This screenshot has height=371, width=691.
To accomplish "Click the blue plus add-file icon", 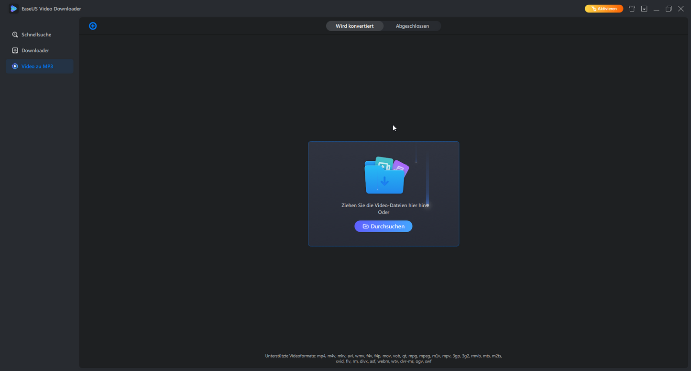I will tap(93, 26).
